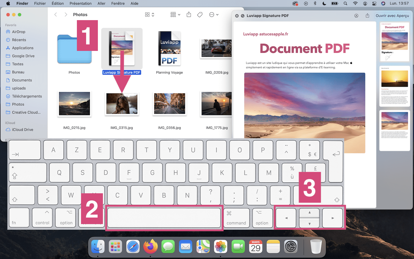This screenshot has width=414, height=259.
Task: Open Spotlight search in menu bar
Action: [345, 4]
